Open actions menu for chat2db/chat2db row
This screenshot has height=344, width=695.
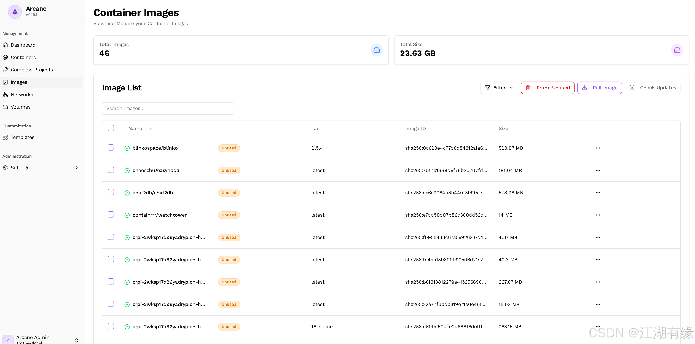[598, 193]
